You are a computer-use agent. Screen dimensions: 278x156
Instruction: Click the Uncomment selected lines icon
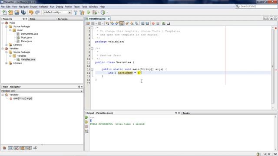169,23
